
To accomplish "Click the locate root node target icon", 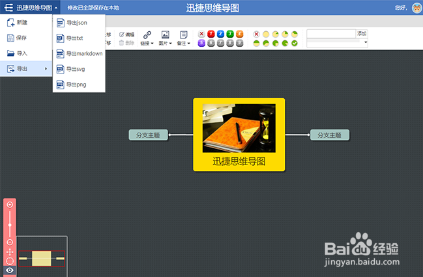I will coord(10,261).
